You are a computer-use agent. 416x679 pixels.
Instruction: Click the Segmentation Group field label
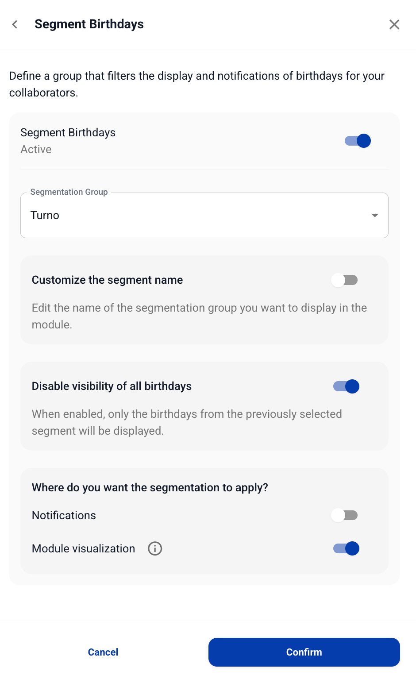(x=69, y=192)
